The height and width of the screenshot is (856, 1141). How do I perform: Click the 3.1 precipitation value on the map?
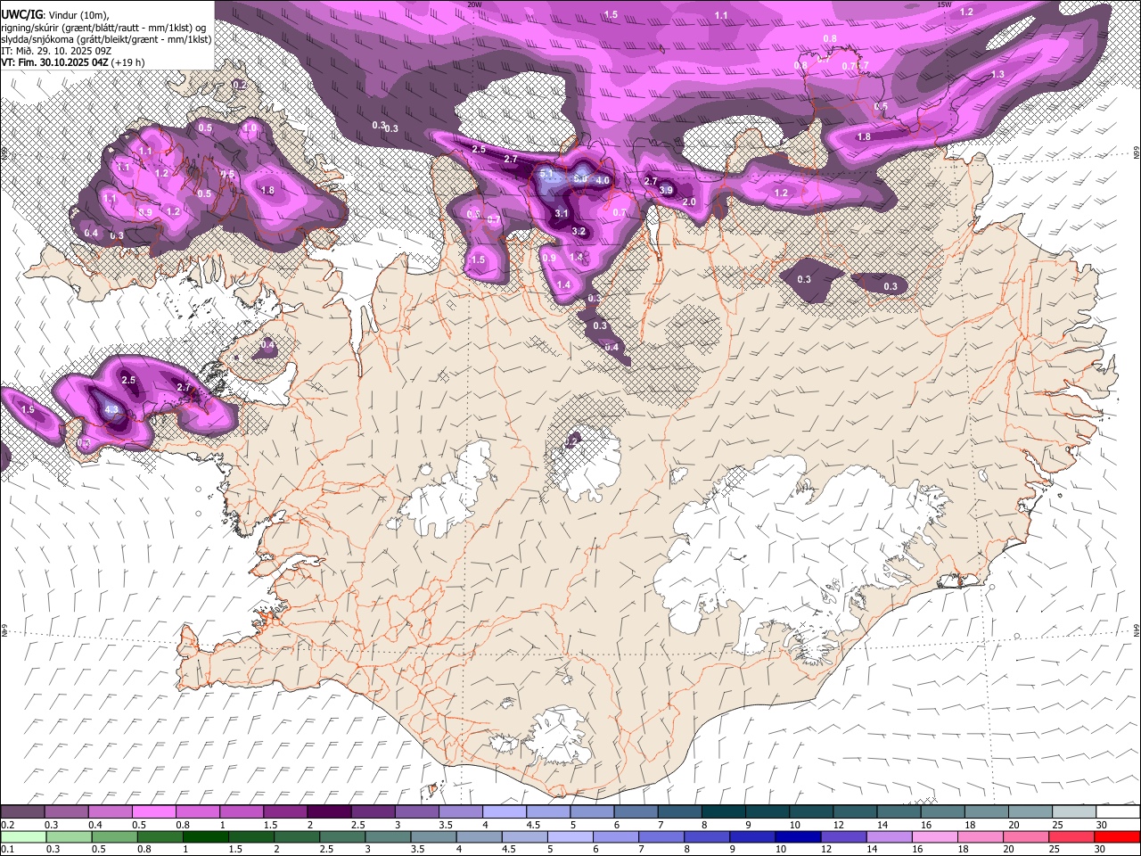(562, 213)
